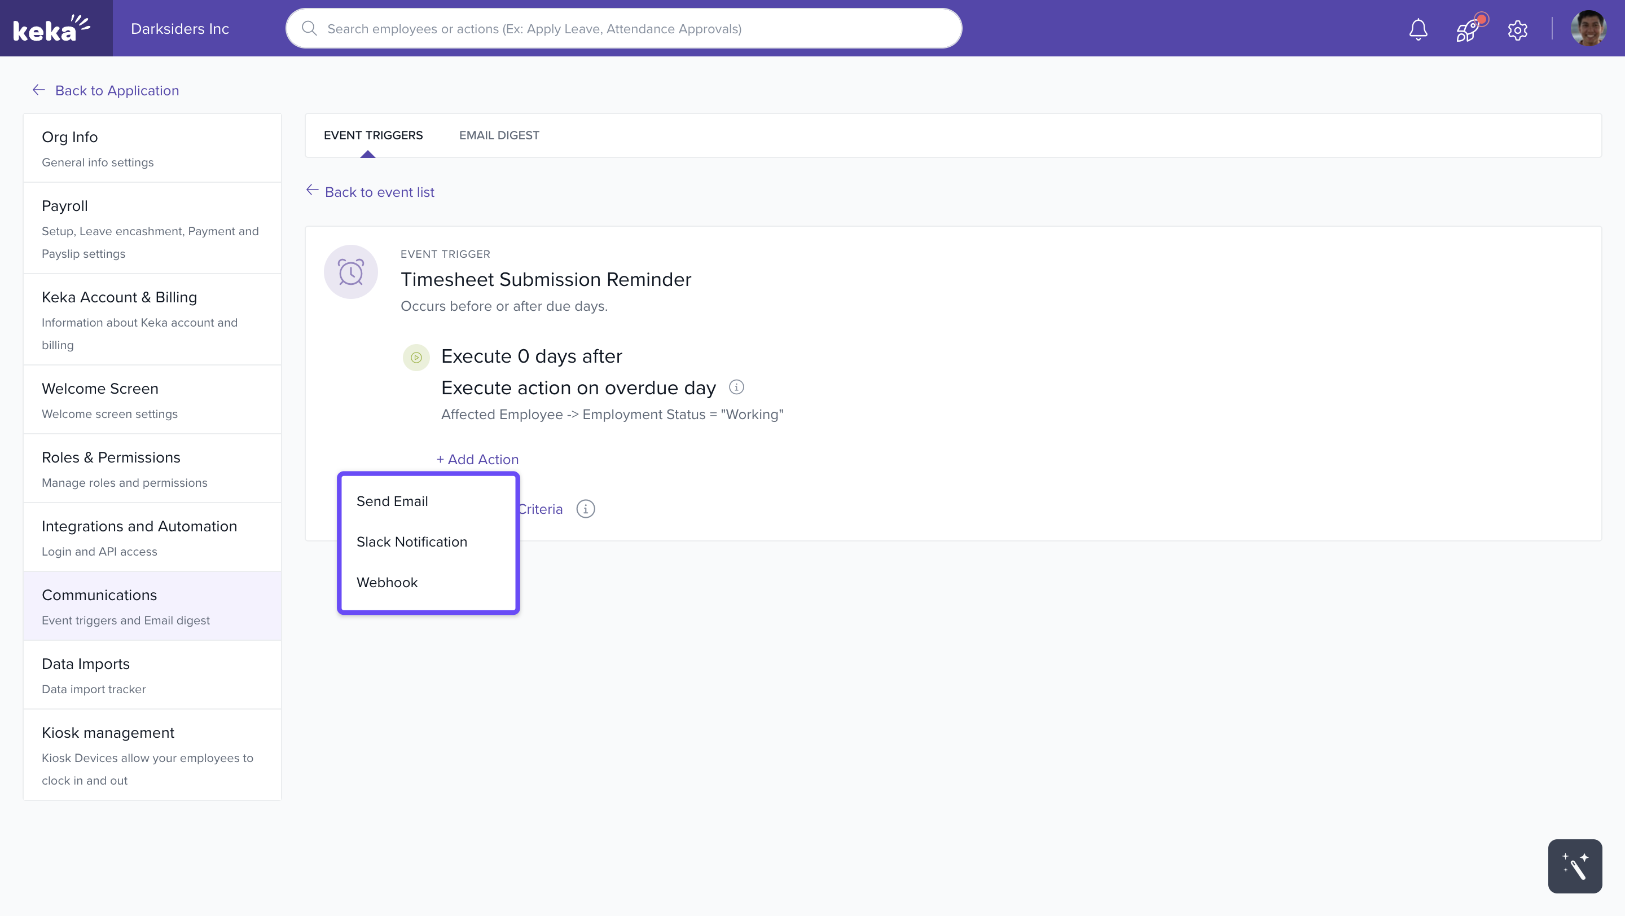Click the info icon beside overdue day
This screenshot has width=1625, height=916.
coord(736,387)
